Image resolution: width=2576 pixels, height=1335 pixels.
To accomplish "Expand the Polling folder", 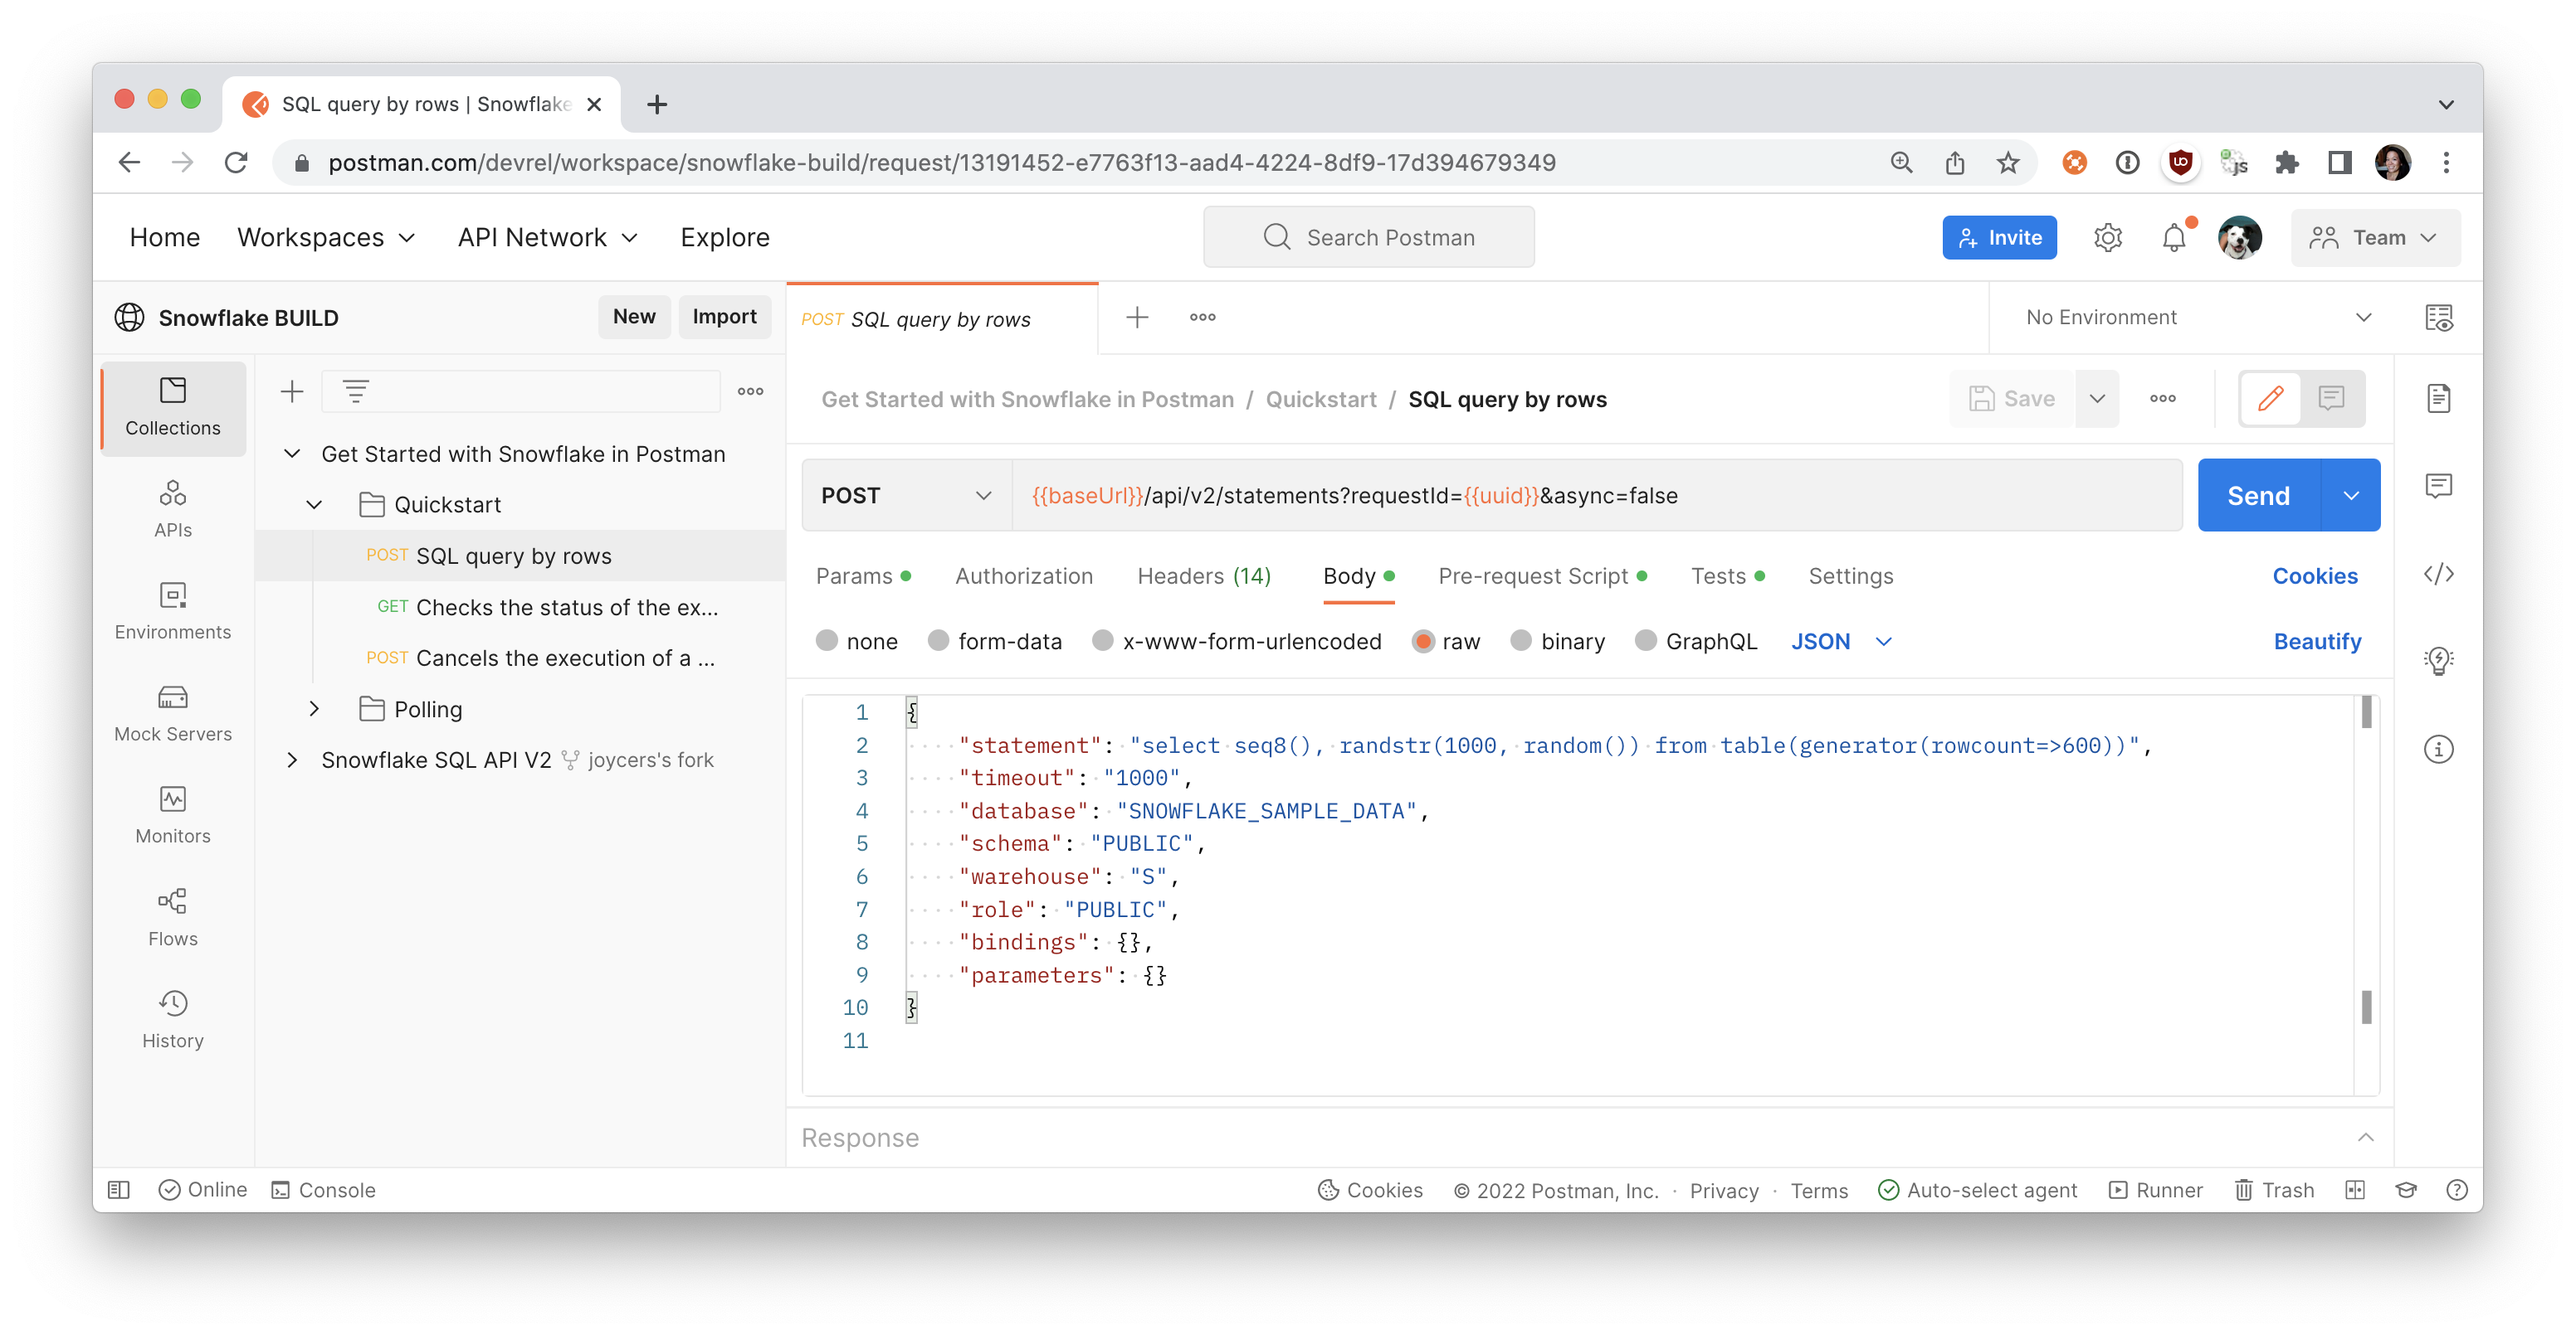I will click(x=314, y=708).
